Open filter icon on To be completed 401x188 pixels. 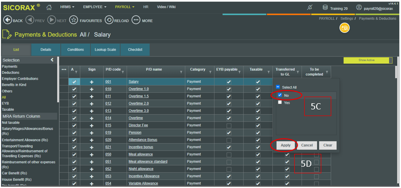(327, 72)
